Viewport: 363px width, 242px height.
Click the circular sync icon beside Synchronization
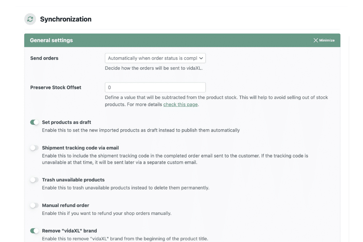(x=30, y=19)
